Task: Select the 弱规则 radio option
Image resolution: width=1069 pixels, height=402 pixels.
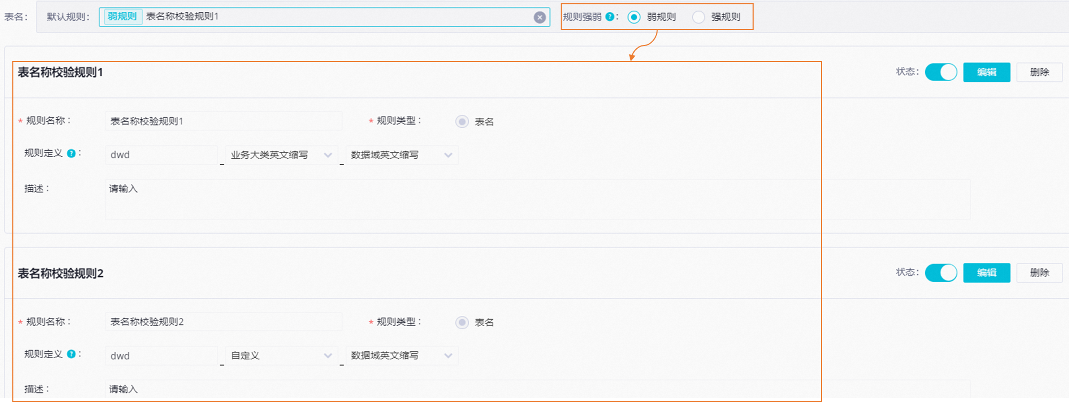Action: (634, 17)
